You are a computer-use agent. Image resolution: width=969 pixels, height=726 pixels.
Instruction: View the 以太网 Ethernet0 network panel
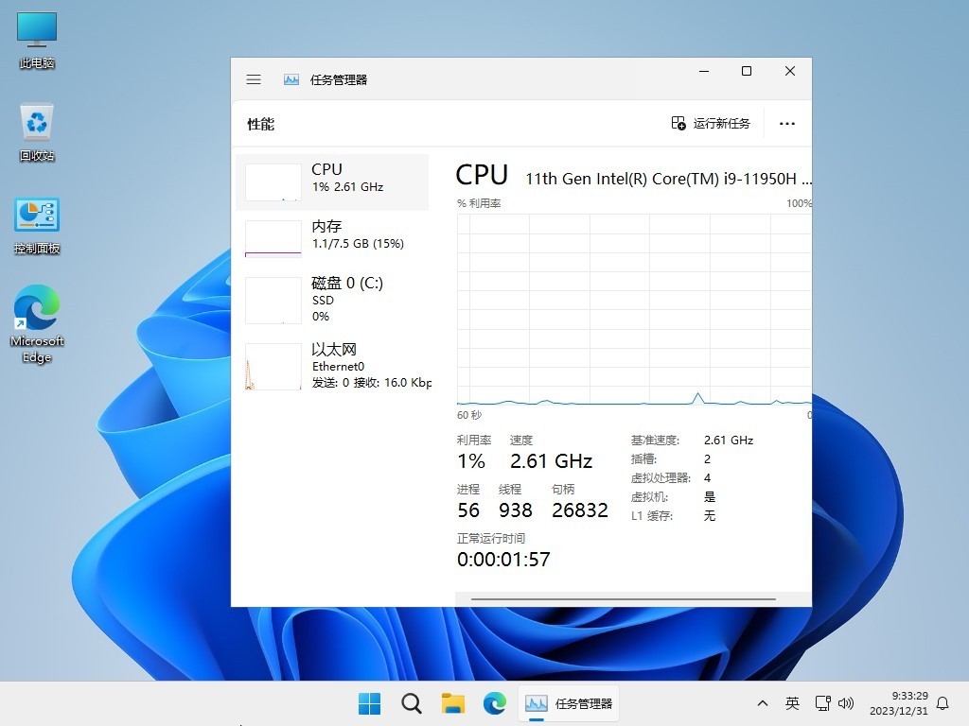click(x=331, y=365)
